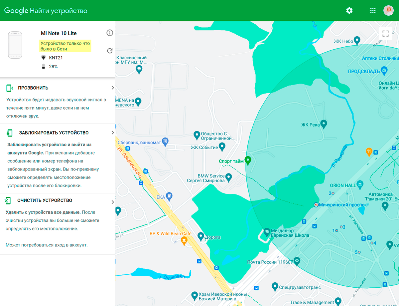Click the orange restaurant icon near р. Раменка

(x=369, y=152)
